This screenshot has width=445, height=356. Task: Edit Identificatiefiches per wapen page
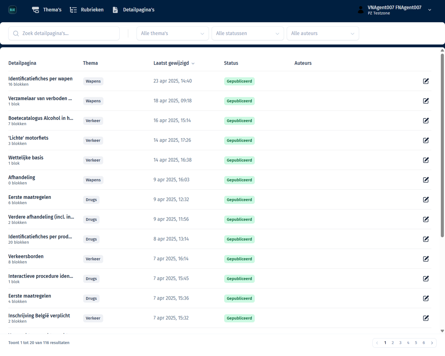coord(426,81)
